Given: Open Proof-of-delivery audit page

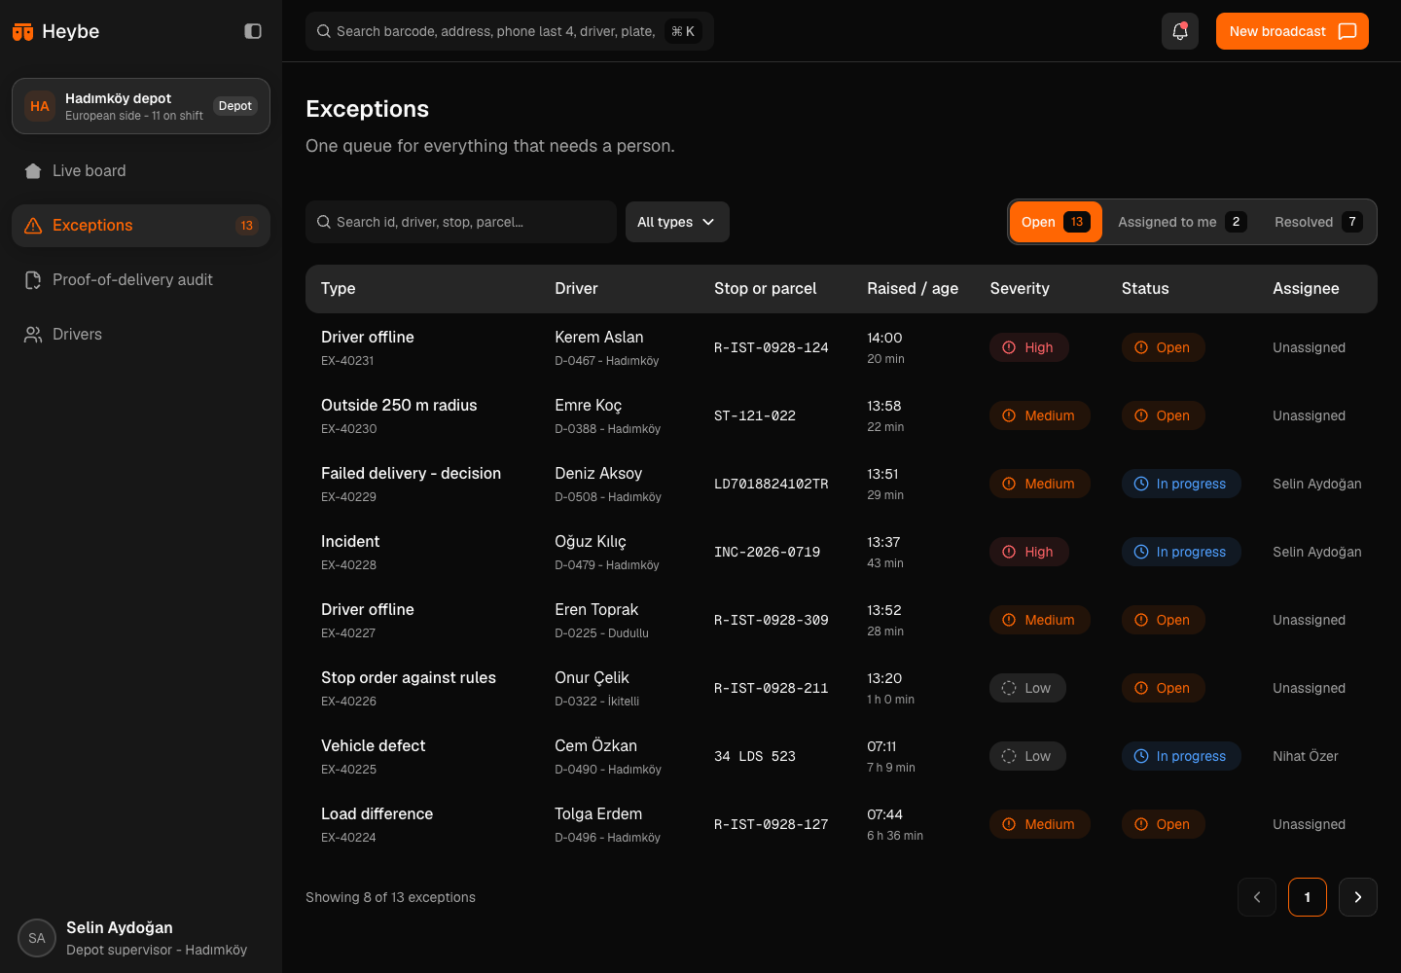Looking at the screenshot, I should pyautogui.click(x=141, y=280).
